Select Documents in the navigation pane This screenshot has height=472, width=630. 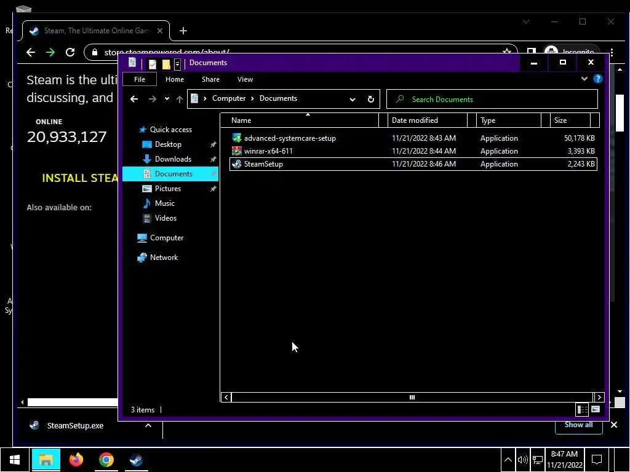tap(170, 174)
